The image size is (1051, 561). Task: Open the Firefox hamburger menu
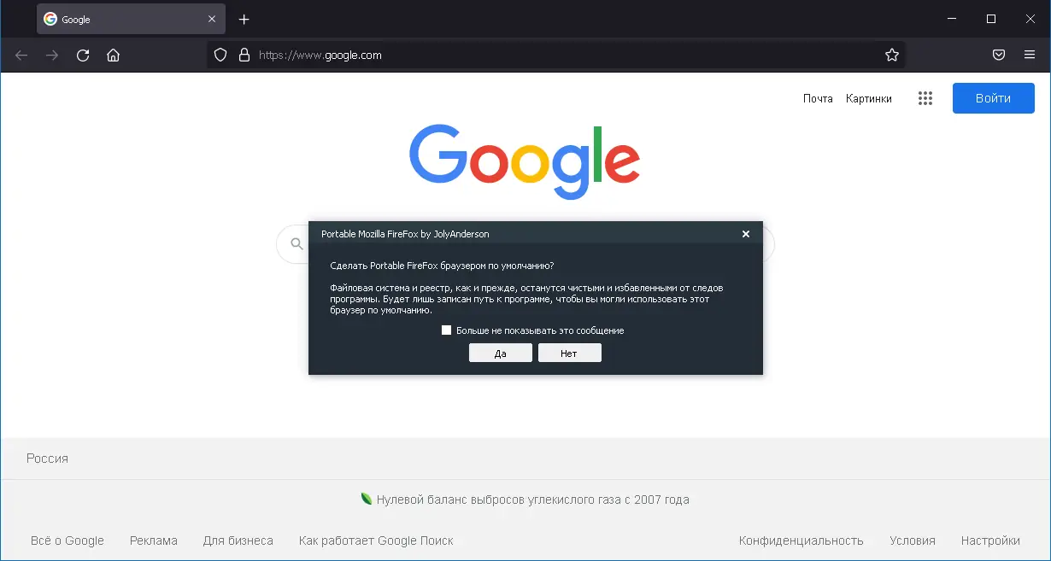[x=1030, y=56]
